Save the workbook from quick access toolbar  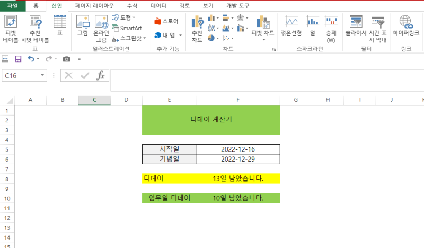pyautogui.click(x=18, y=59)
